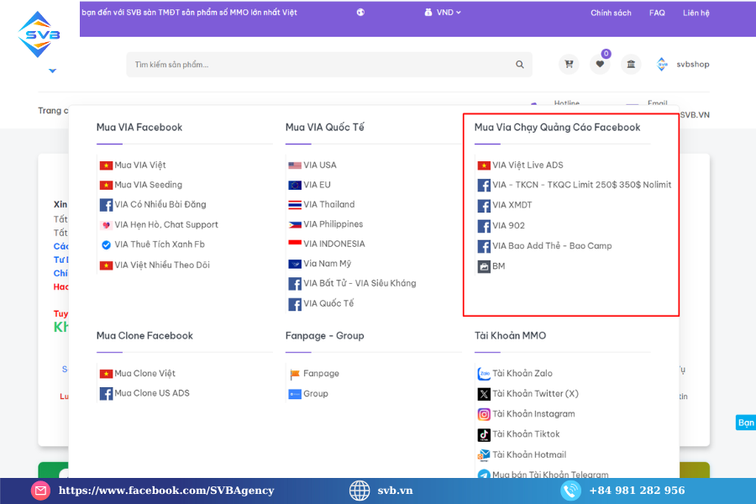Viewport: 756px width, 504px height.
Task: Click svb.vn website link in footer
Action: [395, 491]
